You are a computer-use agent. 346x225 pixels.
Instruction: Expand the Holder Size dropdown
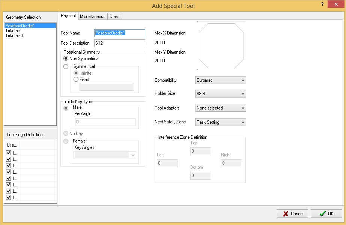[x=221, y=93]
